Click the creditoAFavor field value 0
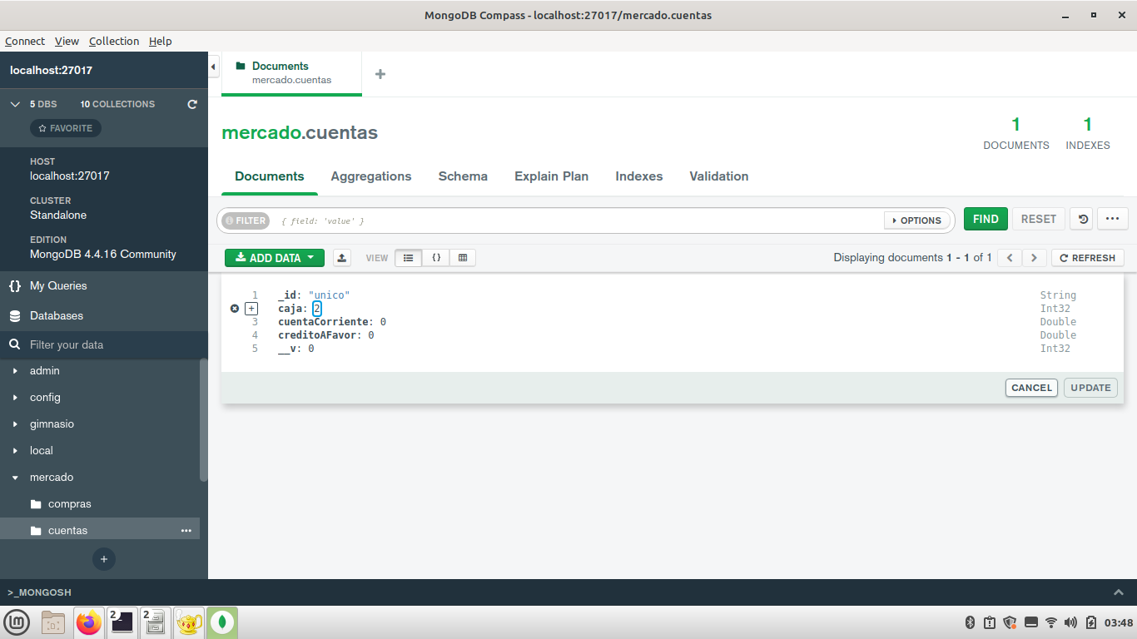The height and width of the screenshot is (639, 1137). point(371,335)
